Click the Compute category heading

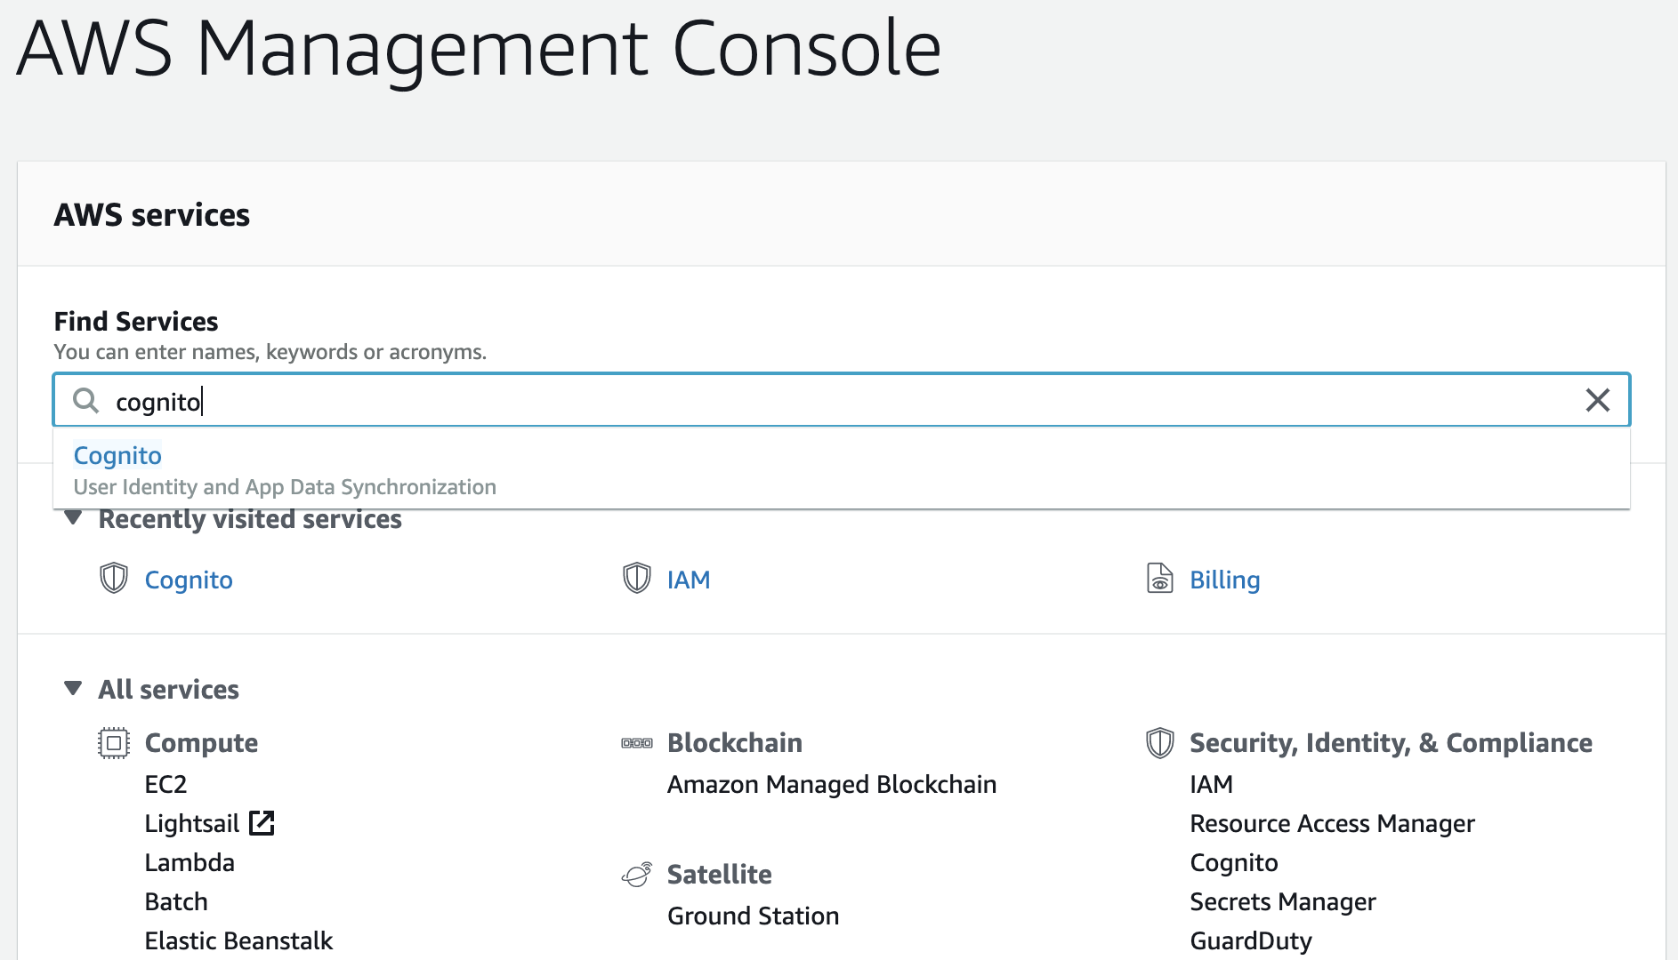click(x=201, y=743)
